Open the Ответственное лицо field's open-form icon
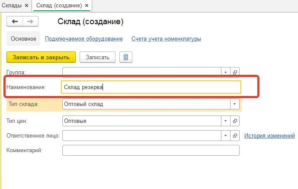The height and width of the screenshot is (189, 298). (x=235, y=136)
